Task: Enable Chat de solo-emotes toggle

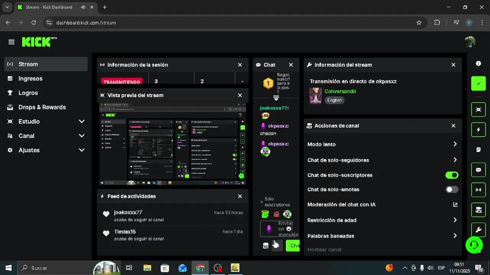Action: [x=452, y=189]
